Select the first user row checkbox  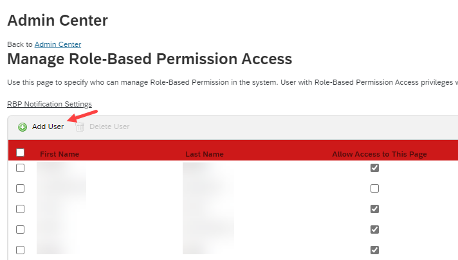tap(20, 168)
